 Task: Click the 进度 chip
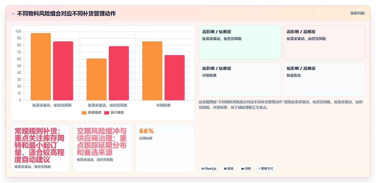click(246, 168)
